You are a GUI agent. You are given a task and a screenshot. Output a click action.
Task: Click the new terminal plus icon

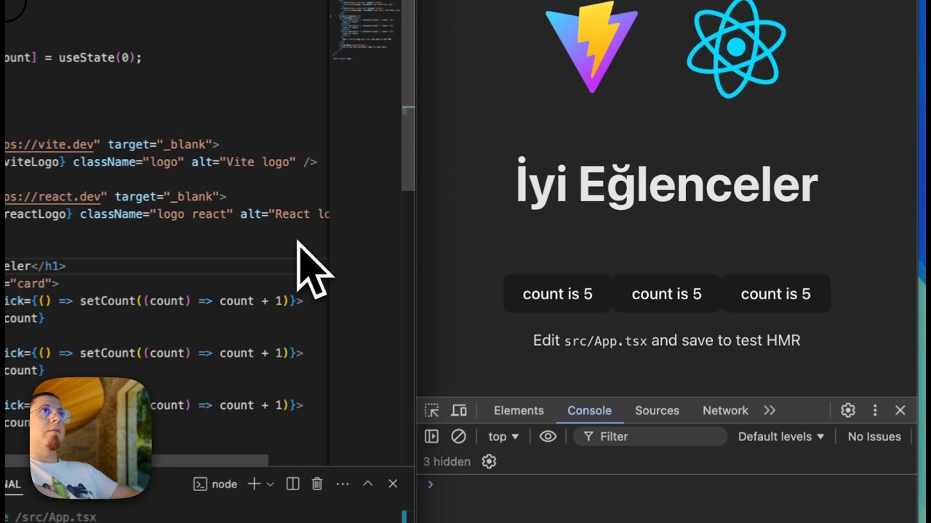[254, 484]
